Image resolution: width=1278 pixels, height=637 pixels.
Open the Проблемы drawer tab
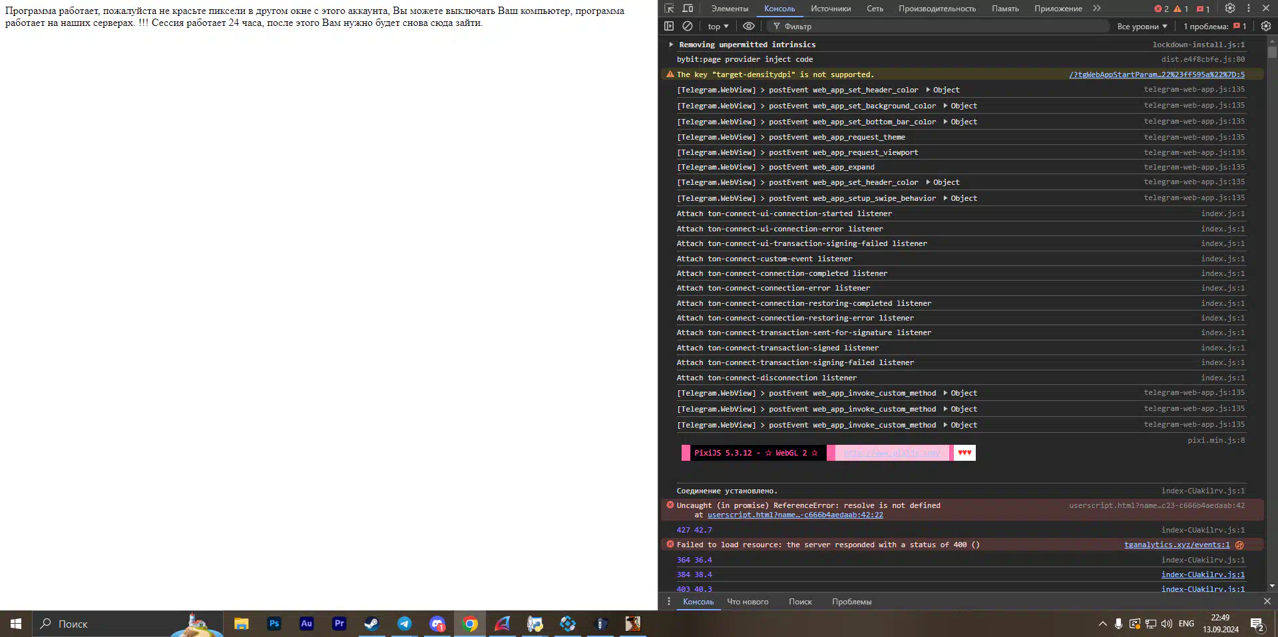click(851, 602)
